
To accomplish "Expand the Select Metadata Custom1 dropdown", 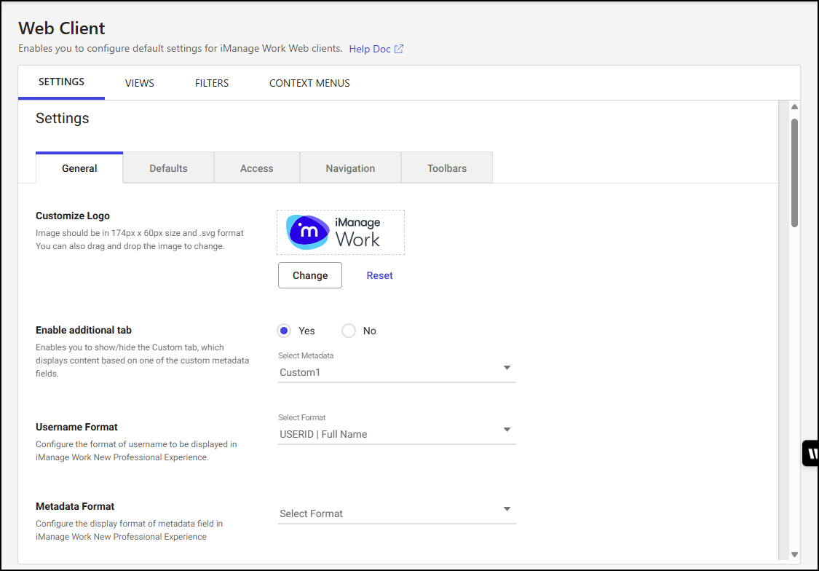I will tap(397, 372).
